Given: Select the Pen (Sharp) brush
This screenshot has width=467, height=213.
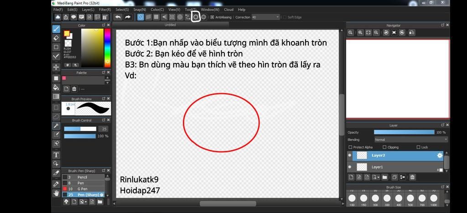Looking at the screenshot, I should click(83, 195).
